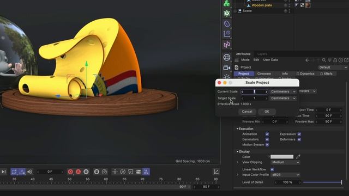Expand the Scene tree item
Image resolution: width=349 pixels, height=196 pixels.
coord(235,11)
